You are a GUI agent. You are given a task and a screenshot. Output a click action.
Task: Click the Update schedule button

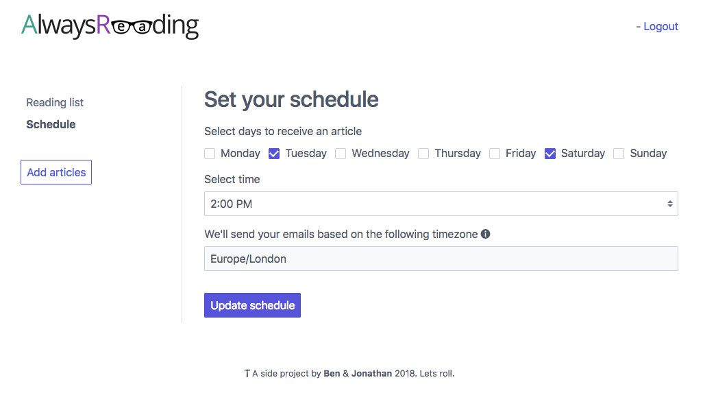click(x=252, y=305)
